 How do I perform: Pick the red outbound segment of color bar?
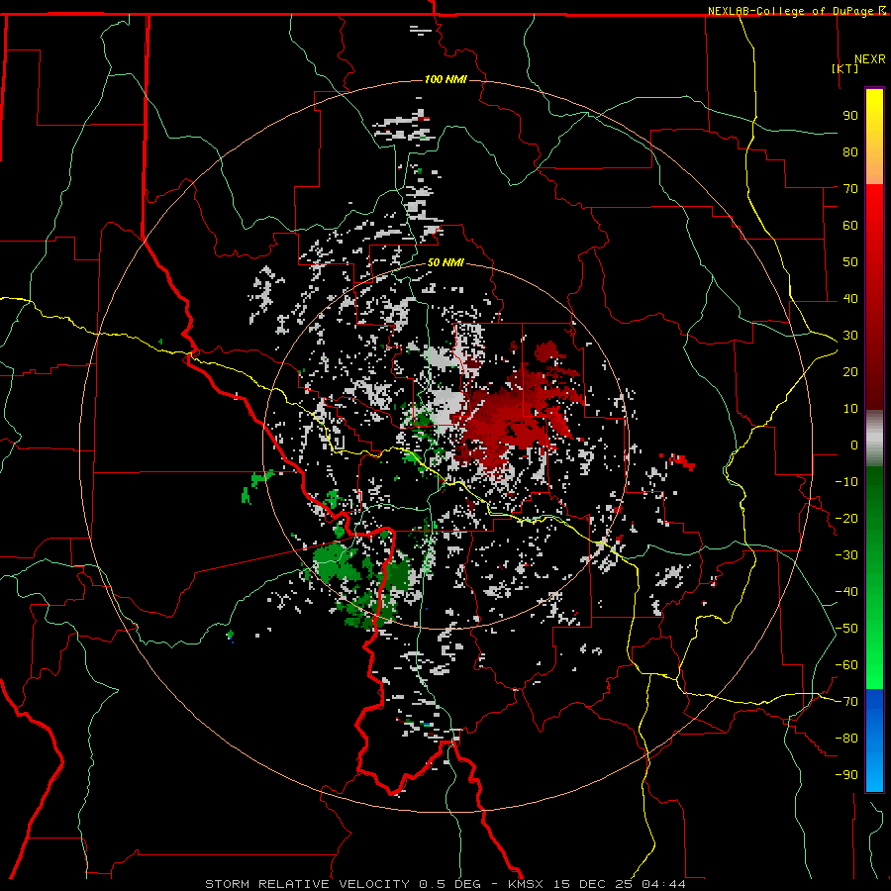(874, 297)
